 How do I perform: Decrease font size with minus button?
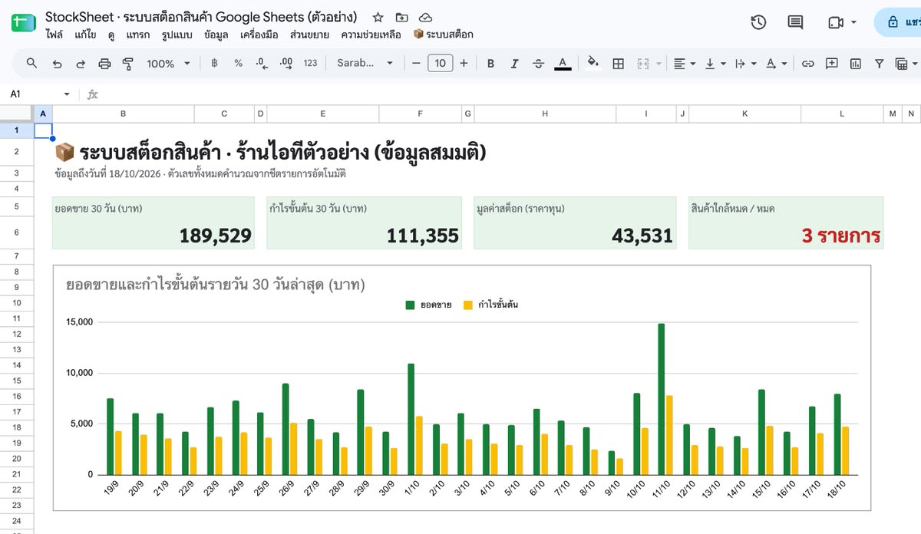[416, 64]
